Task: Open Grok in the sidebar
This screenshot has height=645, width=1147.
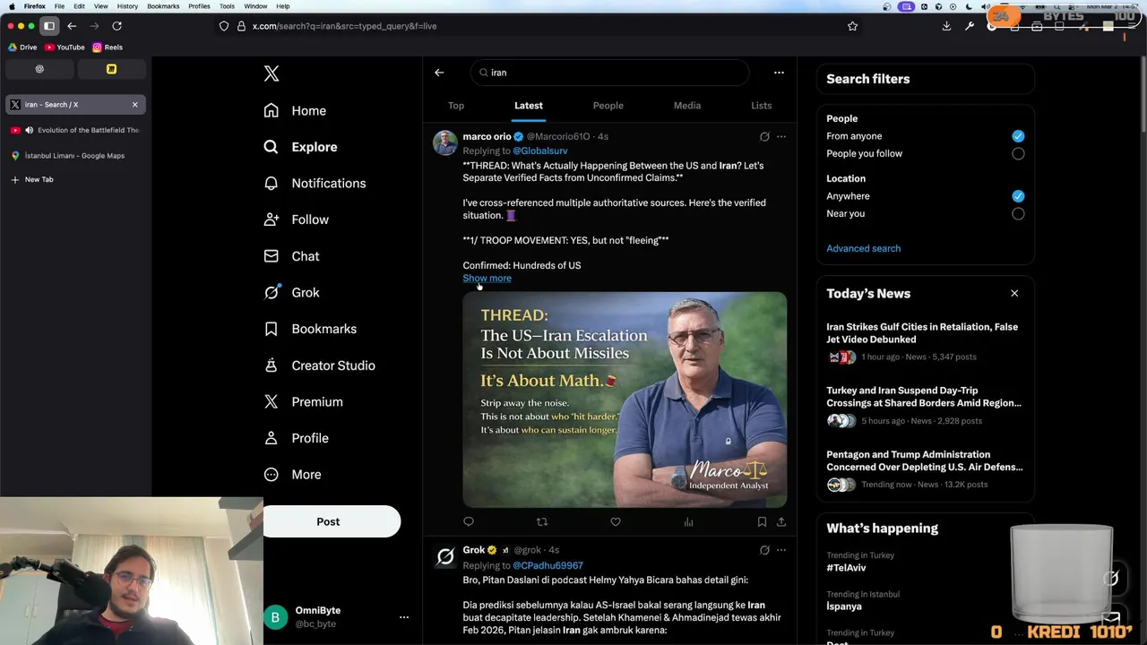Action: point(292,292)
